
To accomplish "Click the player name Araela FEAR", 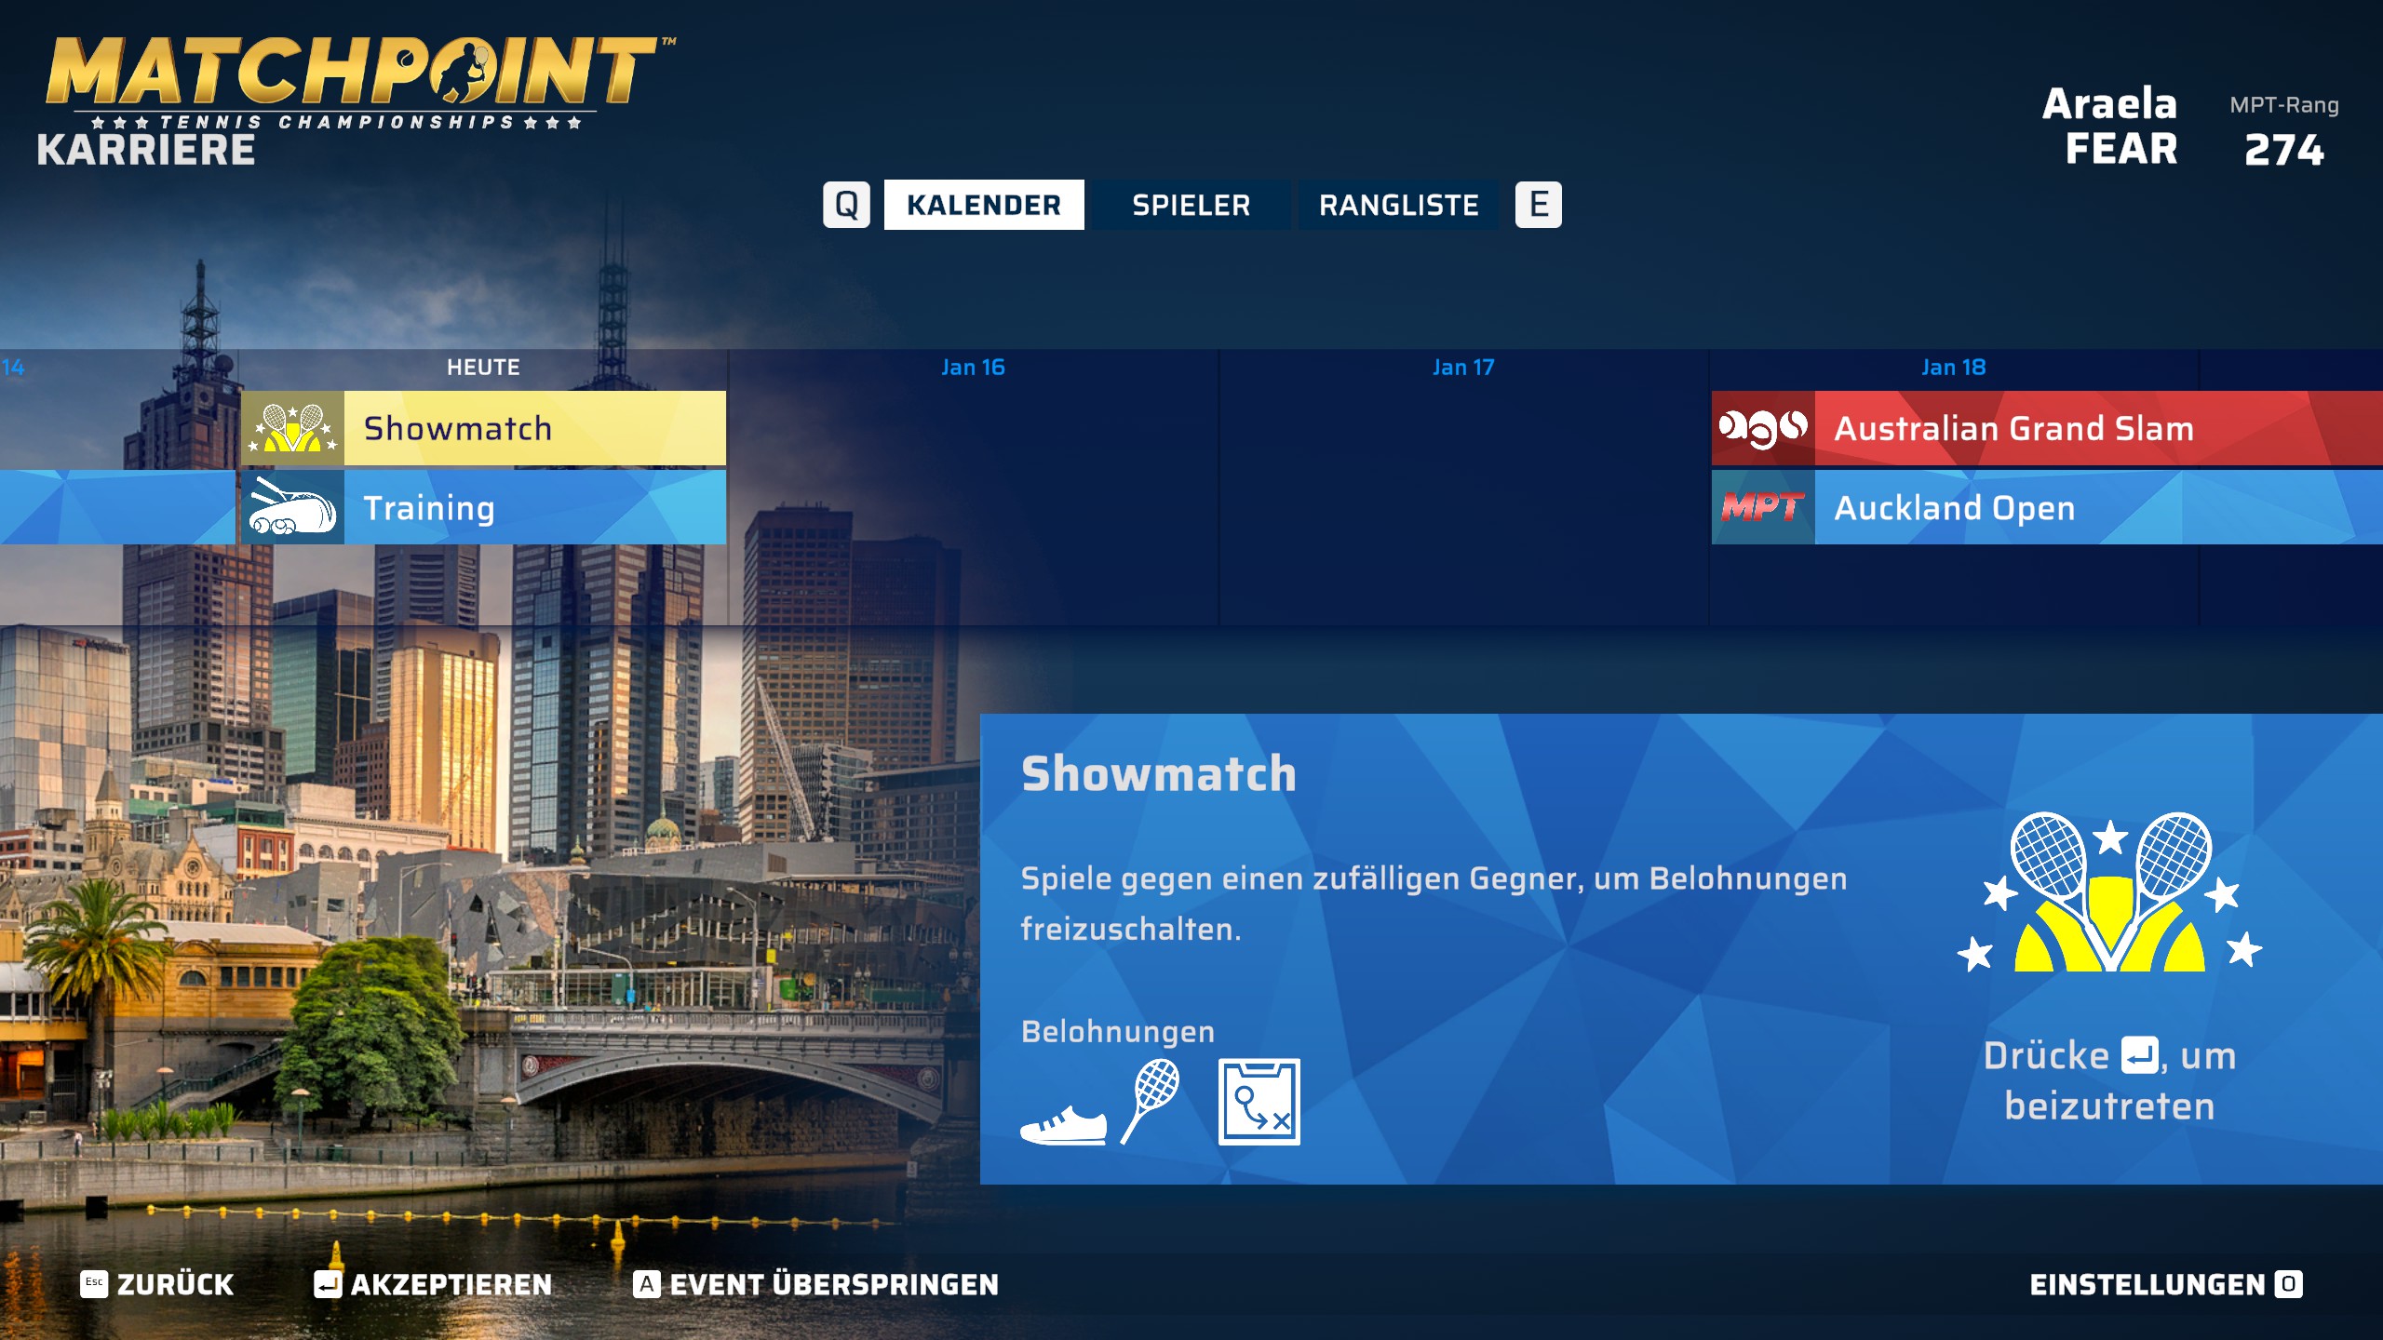I will 2110,126.
